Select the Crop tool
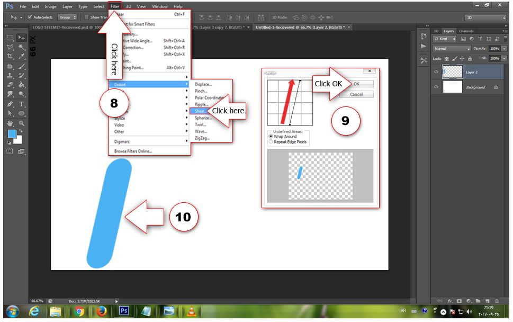This screenshot has width=513, height=322. tap(10, 56)
